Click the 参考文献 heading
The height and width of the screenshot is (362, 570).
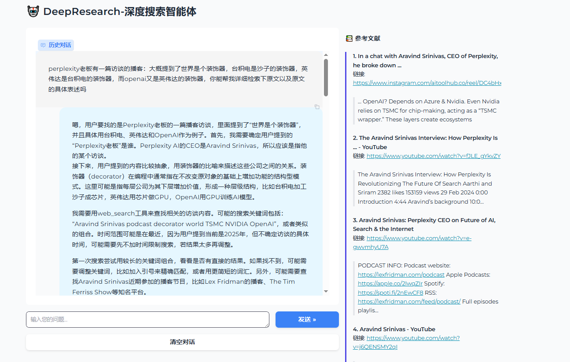(x=368, y=38)
